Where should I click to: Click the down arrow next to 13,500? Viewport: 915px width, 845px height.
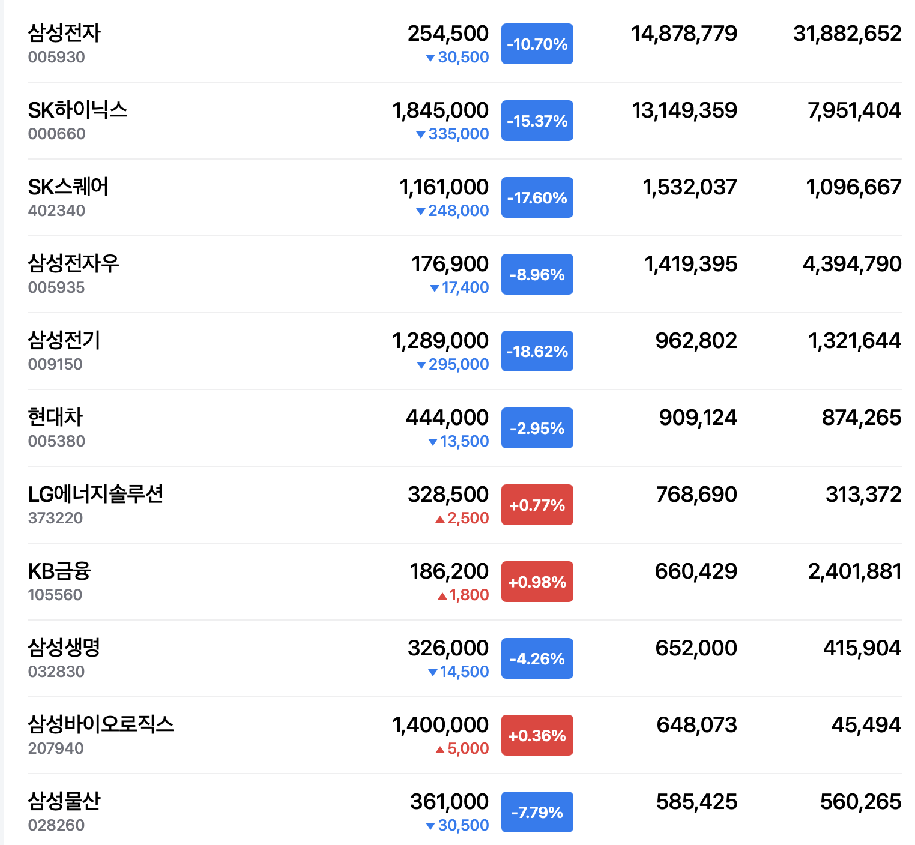[433, 442]
